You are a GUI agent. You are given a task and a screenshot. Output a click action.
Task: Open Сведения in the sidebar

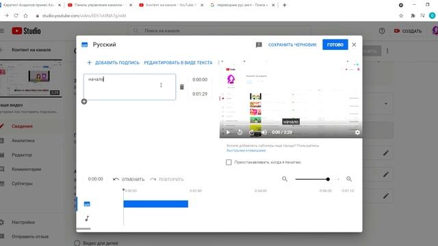(22, 126)
